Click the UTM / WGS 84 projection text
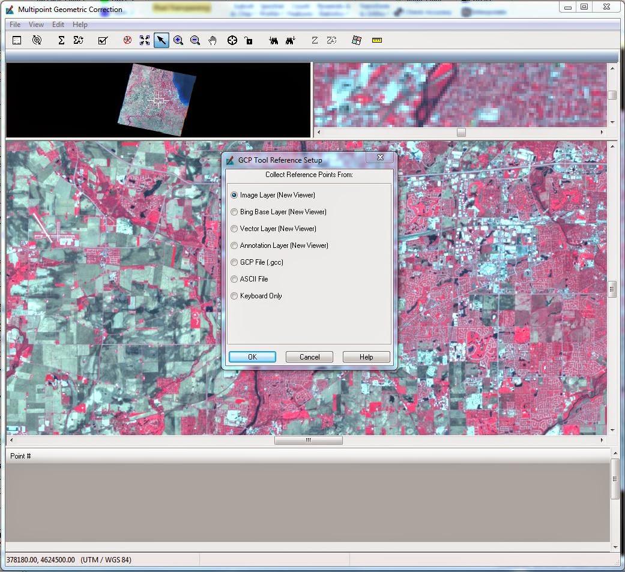The width and height of the screenshot is (625, 572). click(106, 560)
